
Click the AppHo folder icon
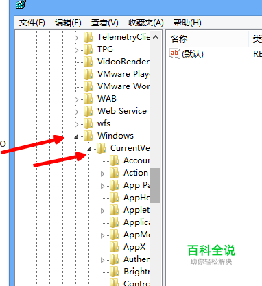[114, 198]
